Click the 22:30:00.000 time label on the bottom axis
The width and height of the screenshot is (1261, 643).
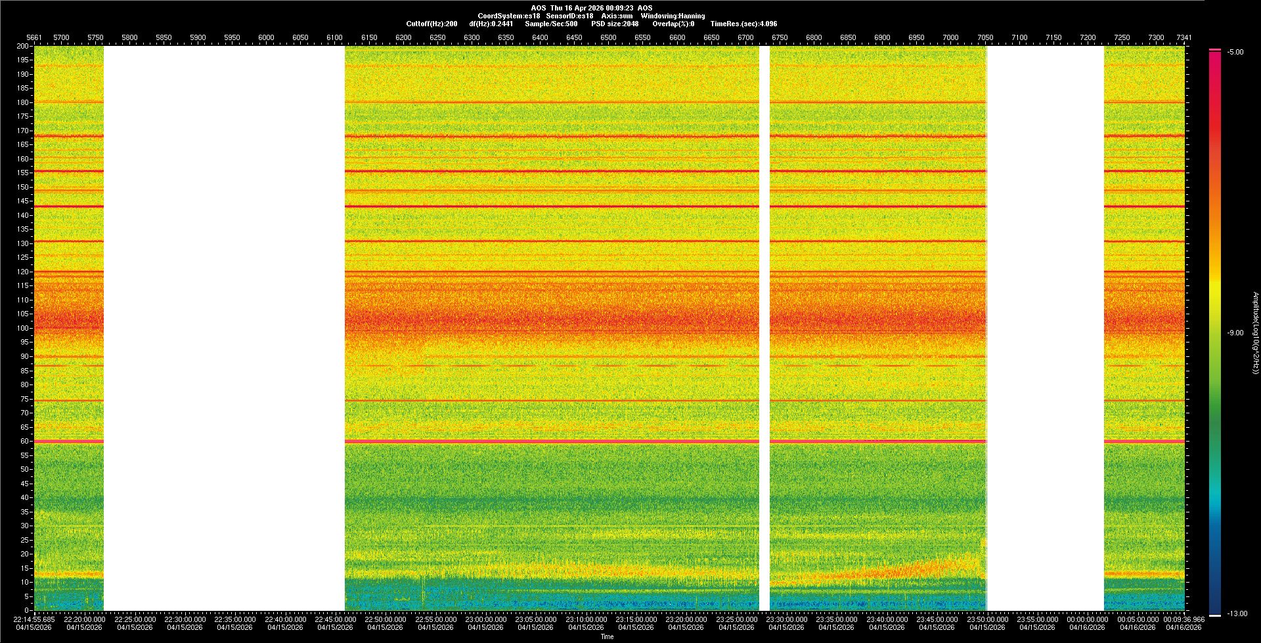185,619
